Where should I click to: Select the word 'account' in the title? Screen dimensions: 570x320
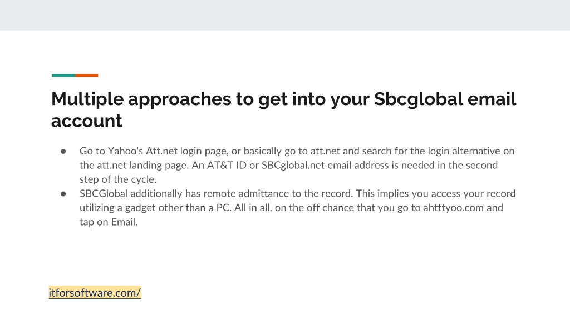86,121
